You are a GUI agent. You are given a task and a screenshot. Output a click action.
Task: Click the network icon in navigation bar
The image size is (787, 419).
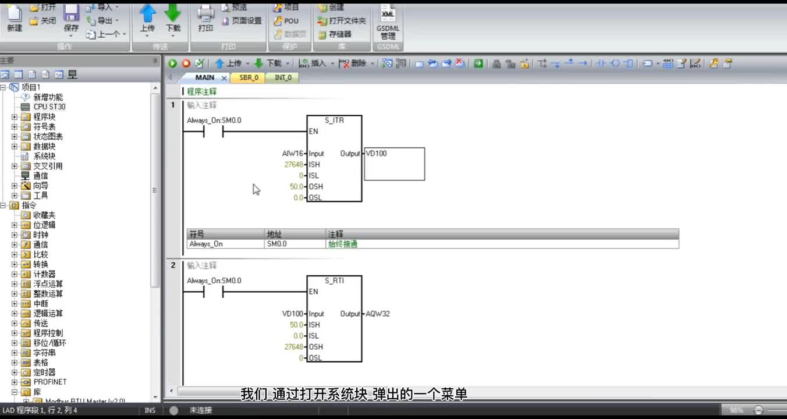[x=72, y=74]
